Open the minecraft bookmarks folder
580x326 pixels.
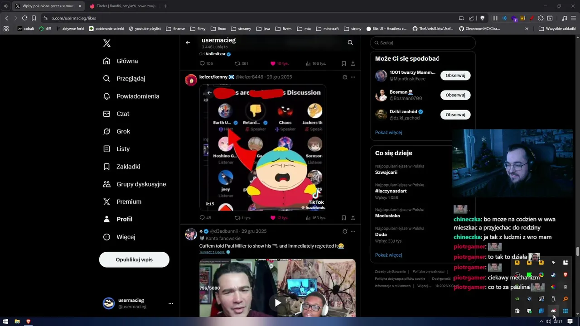(327, 29)
